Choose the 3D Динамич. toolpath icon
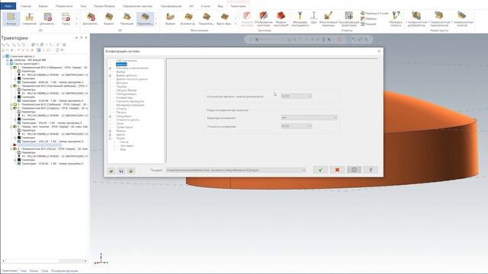488x274 pixels. [x=91, y=18]
